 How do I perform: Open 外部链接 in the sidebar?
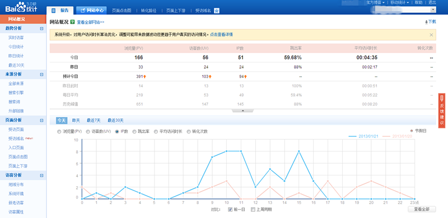pos(16,111)
